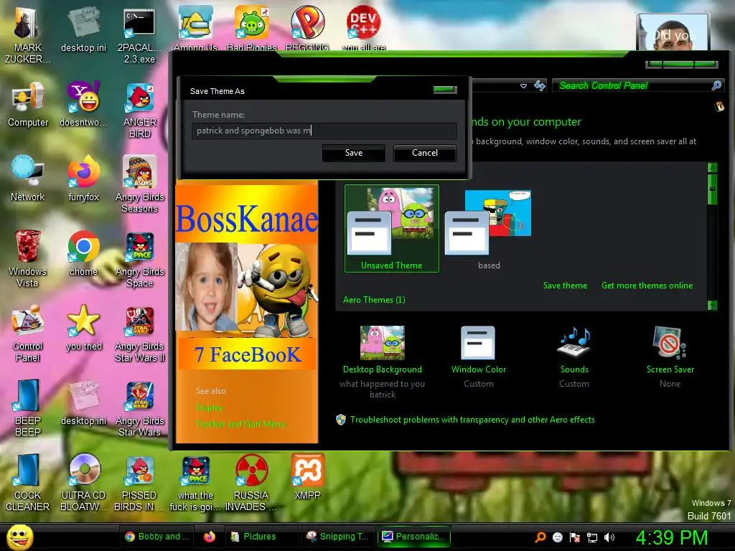Open the Network desktop icon
Image resolution: width=735 pixels, height=551 pixels.
tap(28, 179)
